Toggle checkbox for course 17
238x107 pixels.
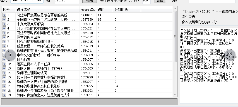point(4,86)
